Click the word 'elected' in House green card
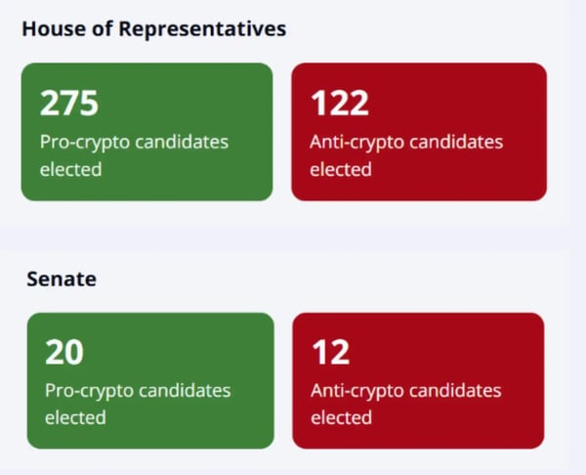The height and width of the screenshot is (475, 586). click(x=70, y=169)
